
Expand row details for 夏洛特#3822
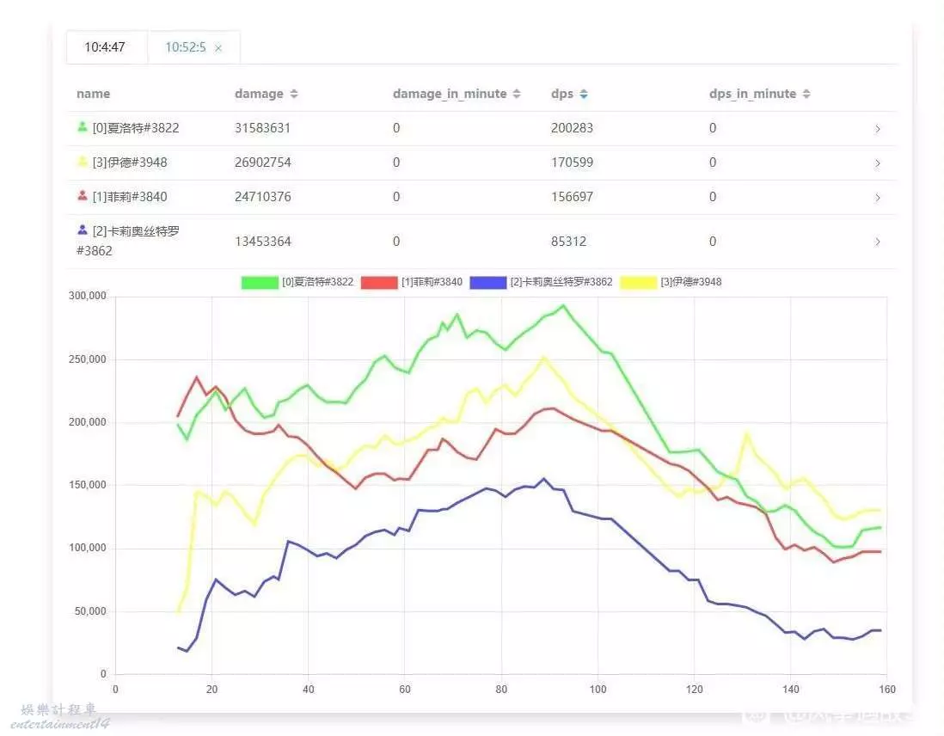pos(877,129)
